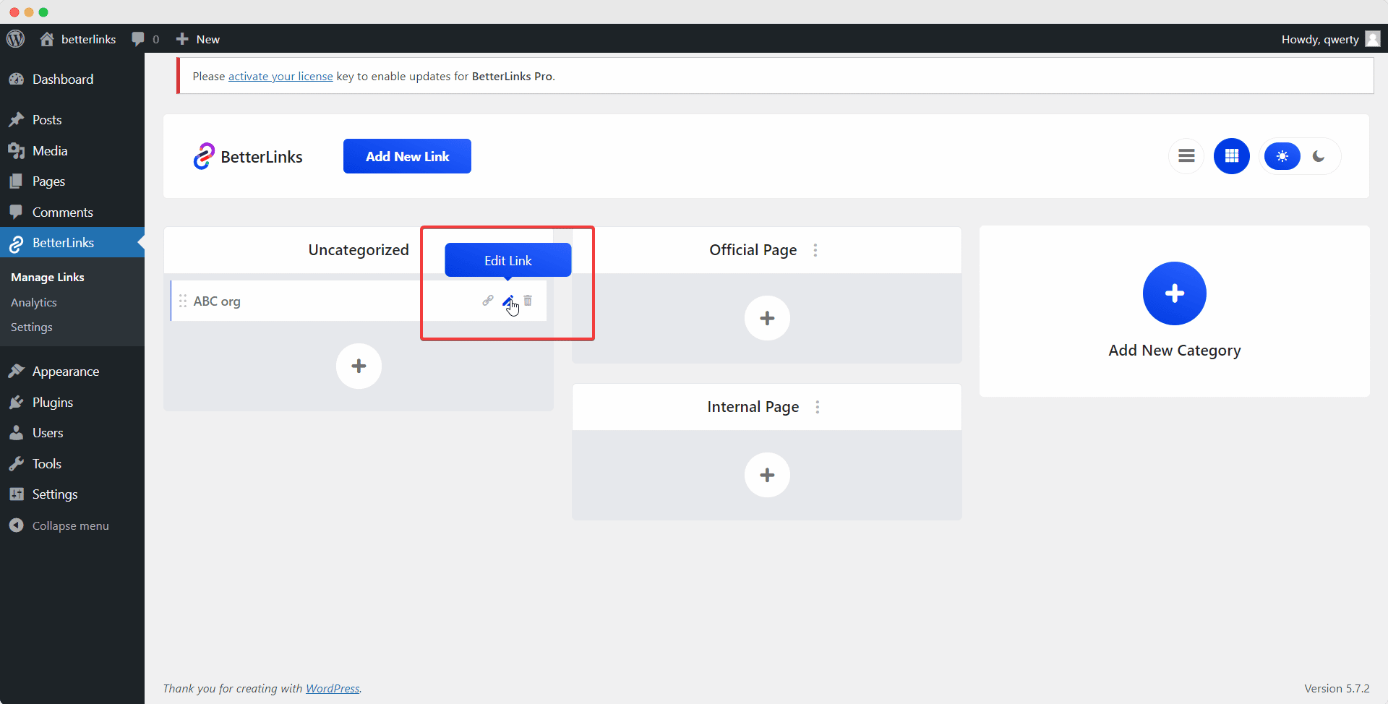
Task: Click the WordPress logo in the admin bar
Action: 15,39
